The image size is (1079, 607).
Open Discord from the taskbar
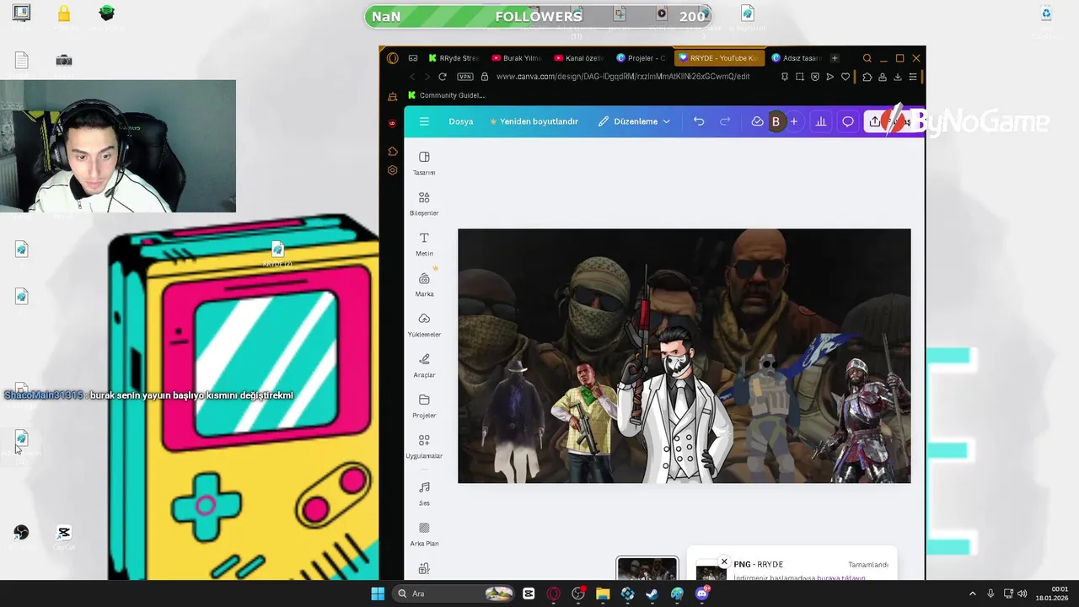click(702, 594)
